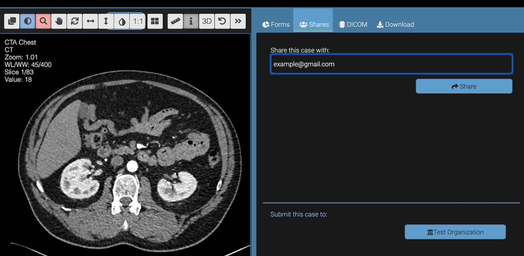Open the grid layout selector
This screenshot has height=256, width=524.
pos(155,21)
